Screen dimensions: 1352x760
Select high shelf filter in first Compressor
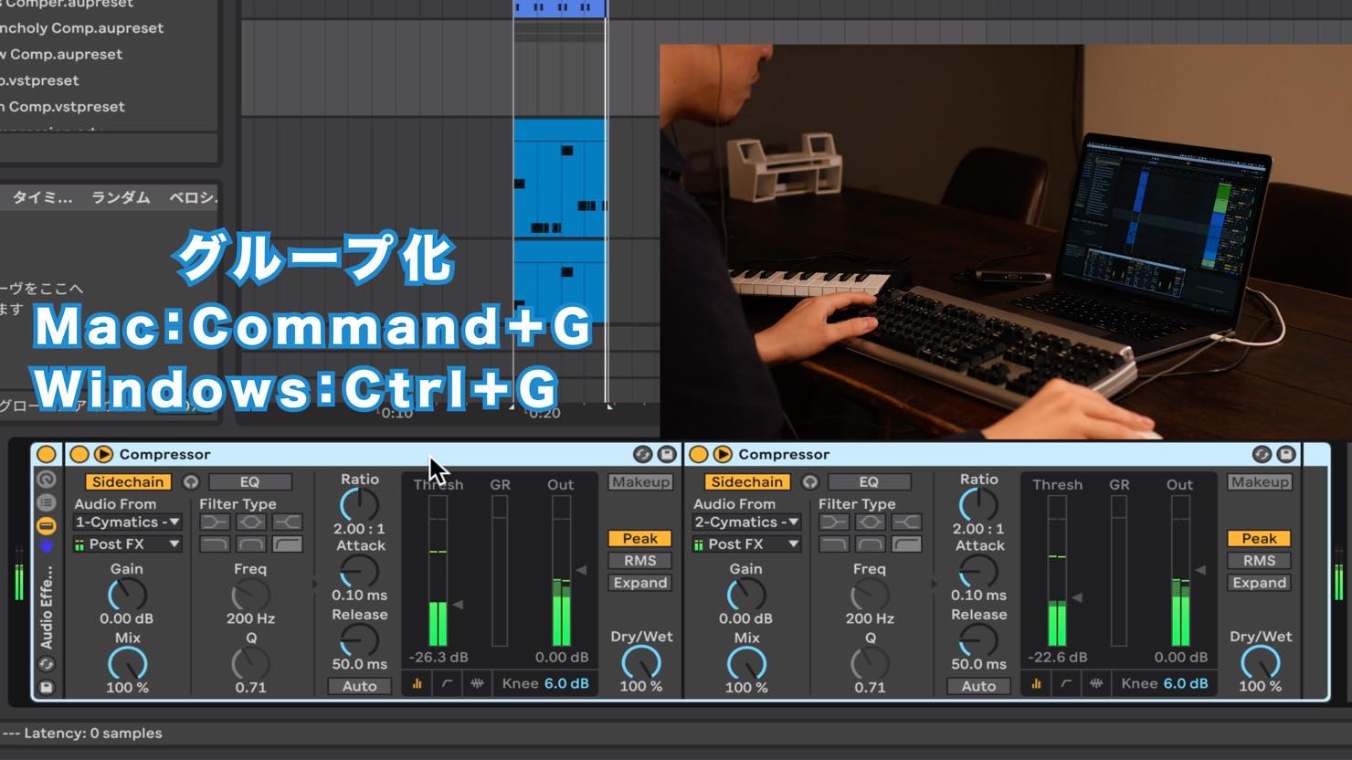pos(288,522)
